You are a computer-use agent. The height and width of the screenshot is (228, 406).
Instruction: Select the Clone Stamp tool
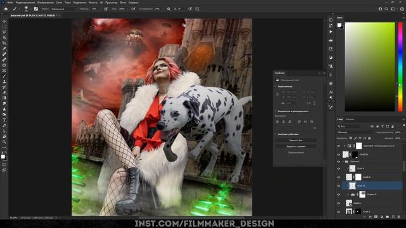4,82
